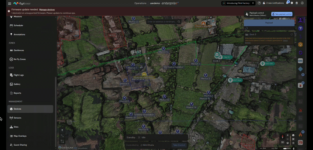Click the Dock 3 icon on the map

[217, 55]
